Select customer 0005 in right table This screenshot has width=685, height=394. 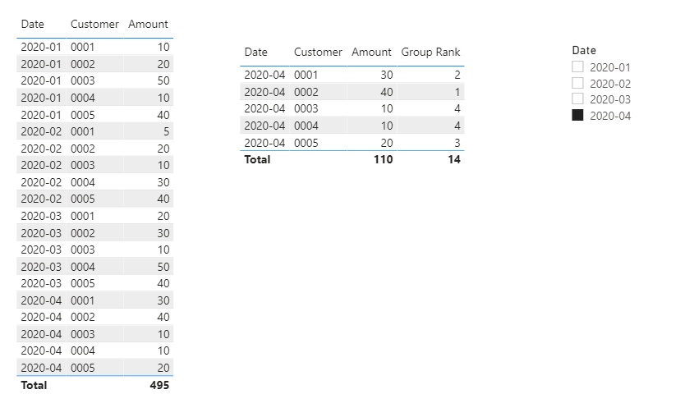306,143
